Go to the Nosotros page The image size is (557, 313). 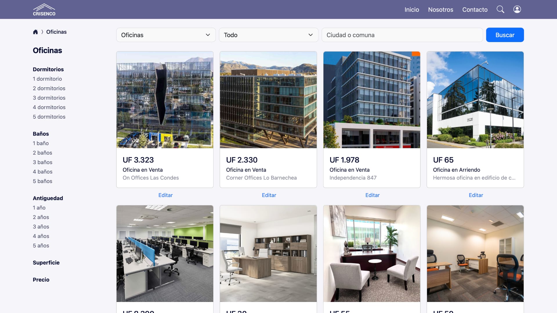click(440, 10)
